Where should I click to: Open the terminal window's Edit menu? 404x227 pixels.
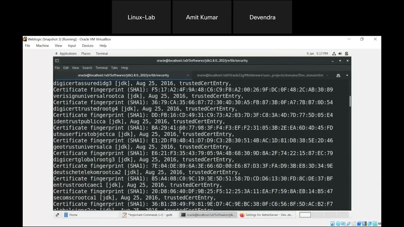(x=66, y=68)
